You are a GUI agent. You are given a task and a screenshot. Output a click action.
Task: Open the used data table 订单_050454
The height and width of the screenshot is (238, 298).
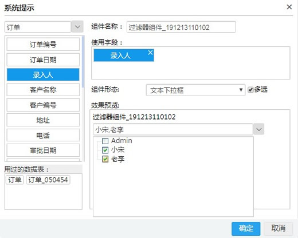pos(48,180)
